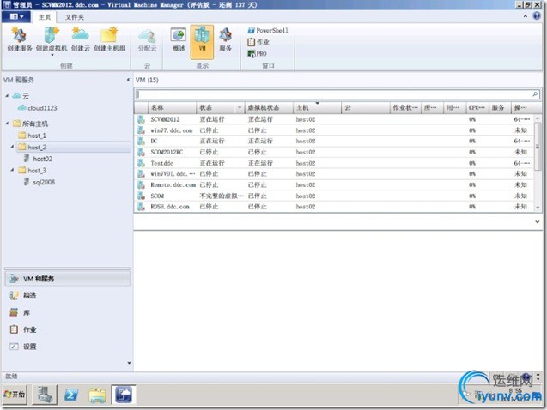The height and width of the screenshot is (410, 547).
Task: Click the VM icon of the SCOM row
Action: (x=142, y=196)
